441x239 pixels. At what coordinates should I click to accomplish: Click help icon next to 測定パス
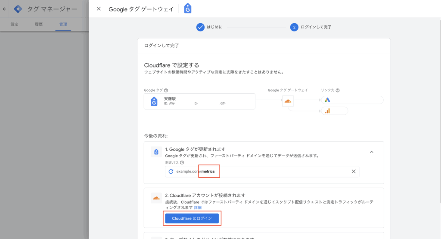tap(182, 162)
